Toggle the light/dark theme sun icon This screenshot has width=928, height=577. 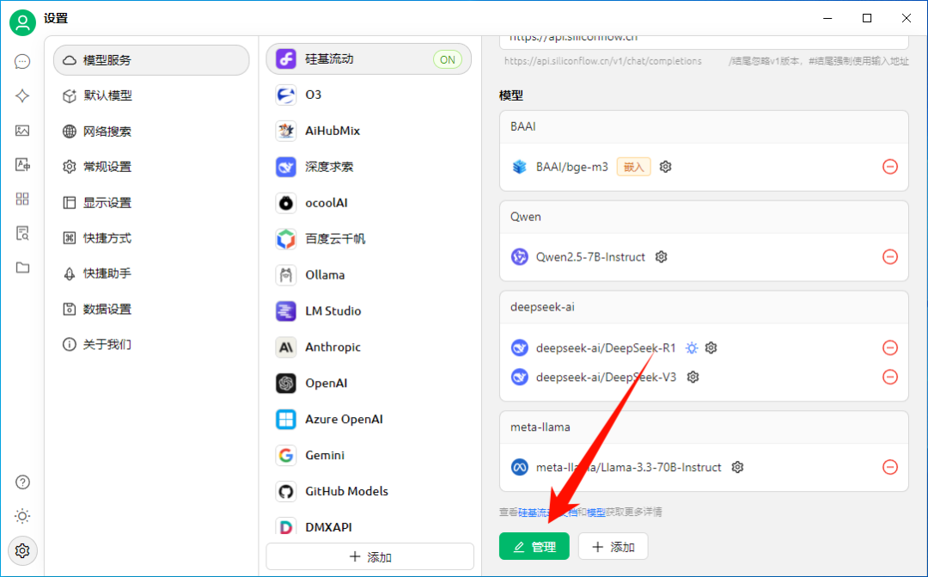pos(22,516)
